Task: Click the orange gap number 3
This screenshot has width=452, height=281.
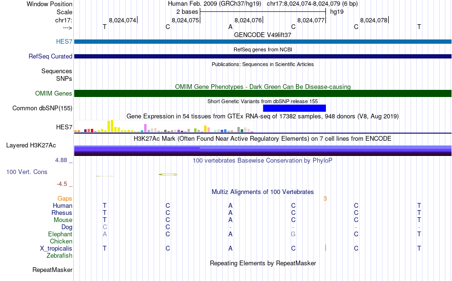Action: [x=325, y=199]
